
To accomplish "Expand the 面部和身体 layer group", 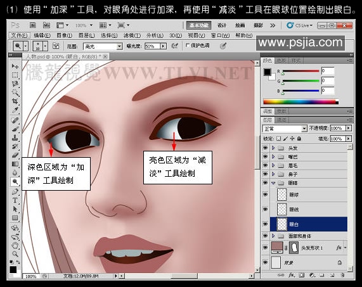I will [273, 236].
